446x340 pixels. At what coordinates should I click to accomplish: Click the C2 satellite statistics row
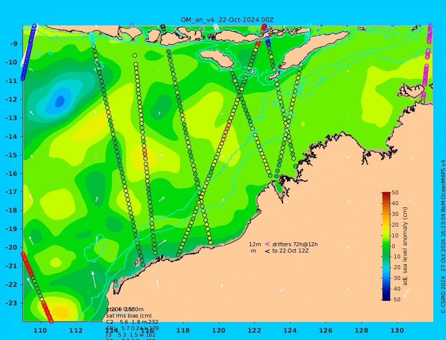point(132,322)
